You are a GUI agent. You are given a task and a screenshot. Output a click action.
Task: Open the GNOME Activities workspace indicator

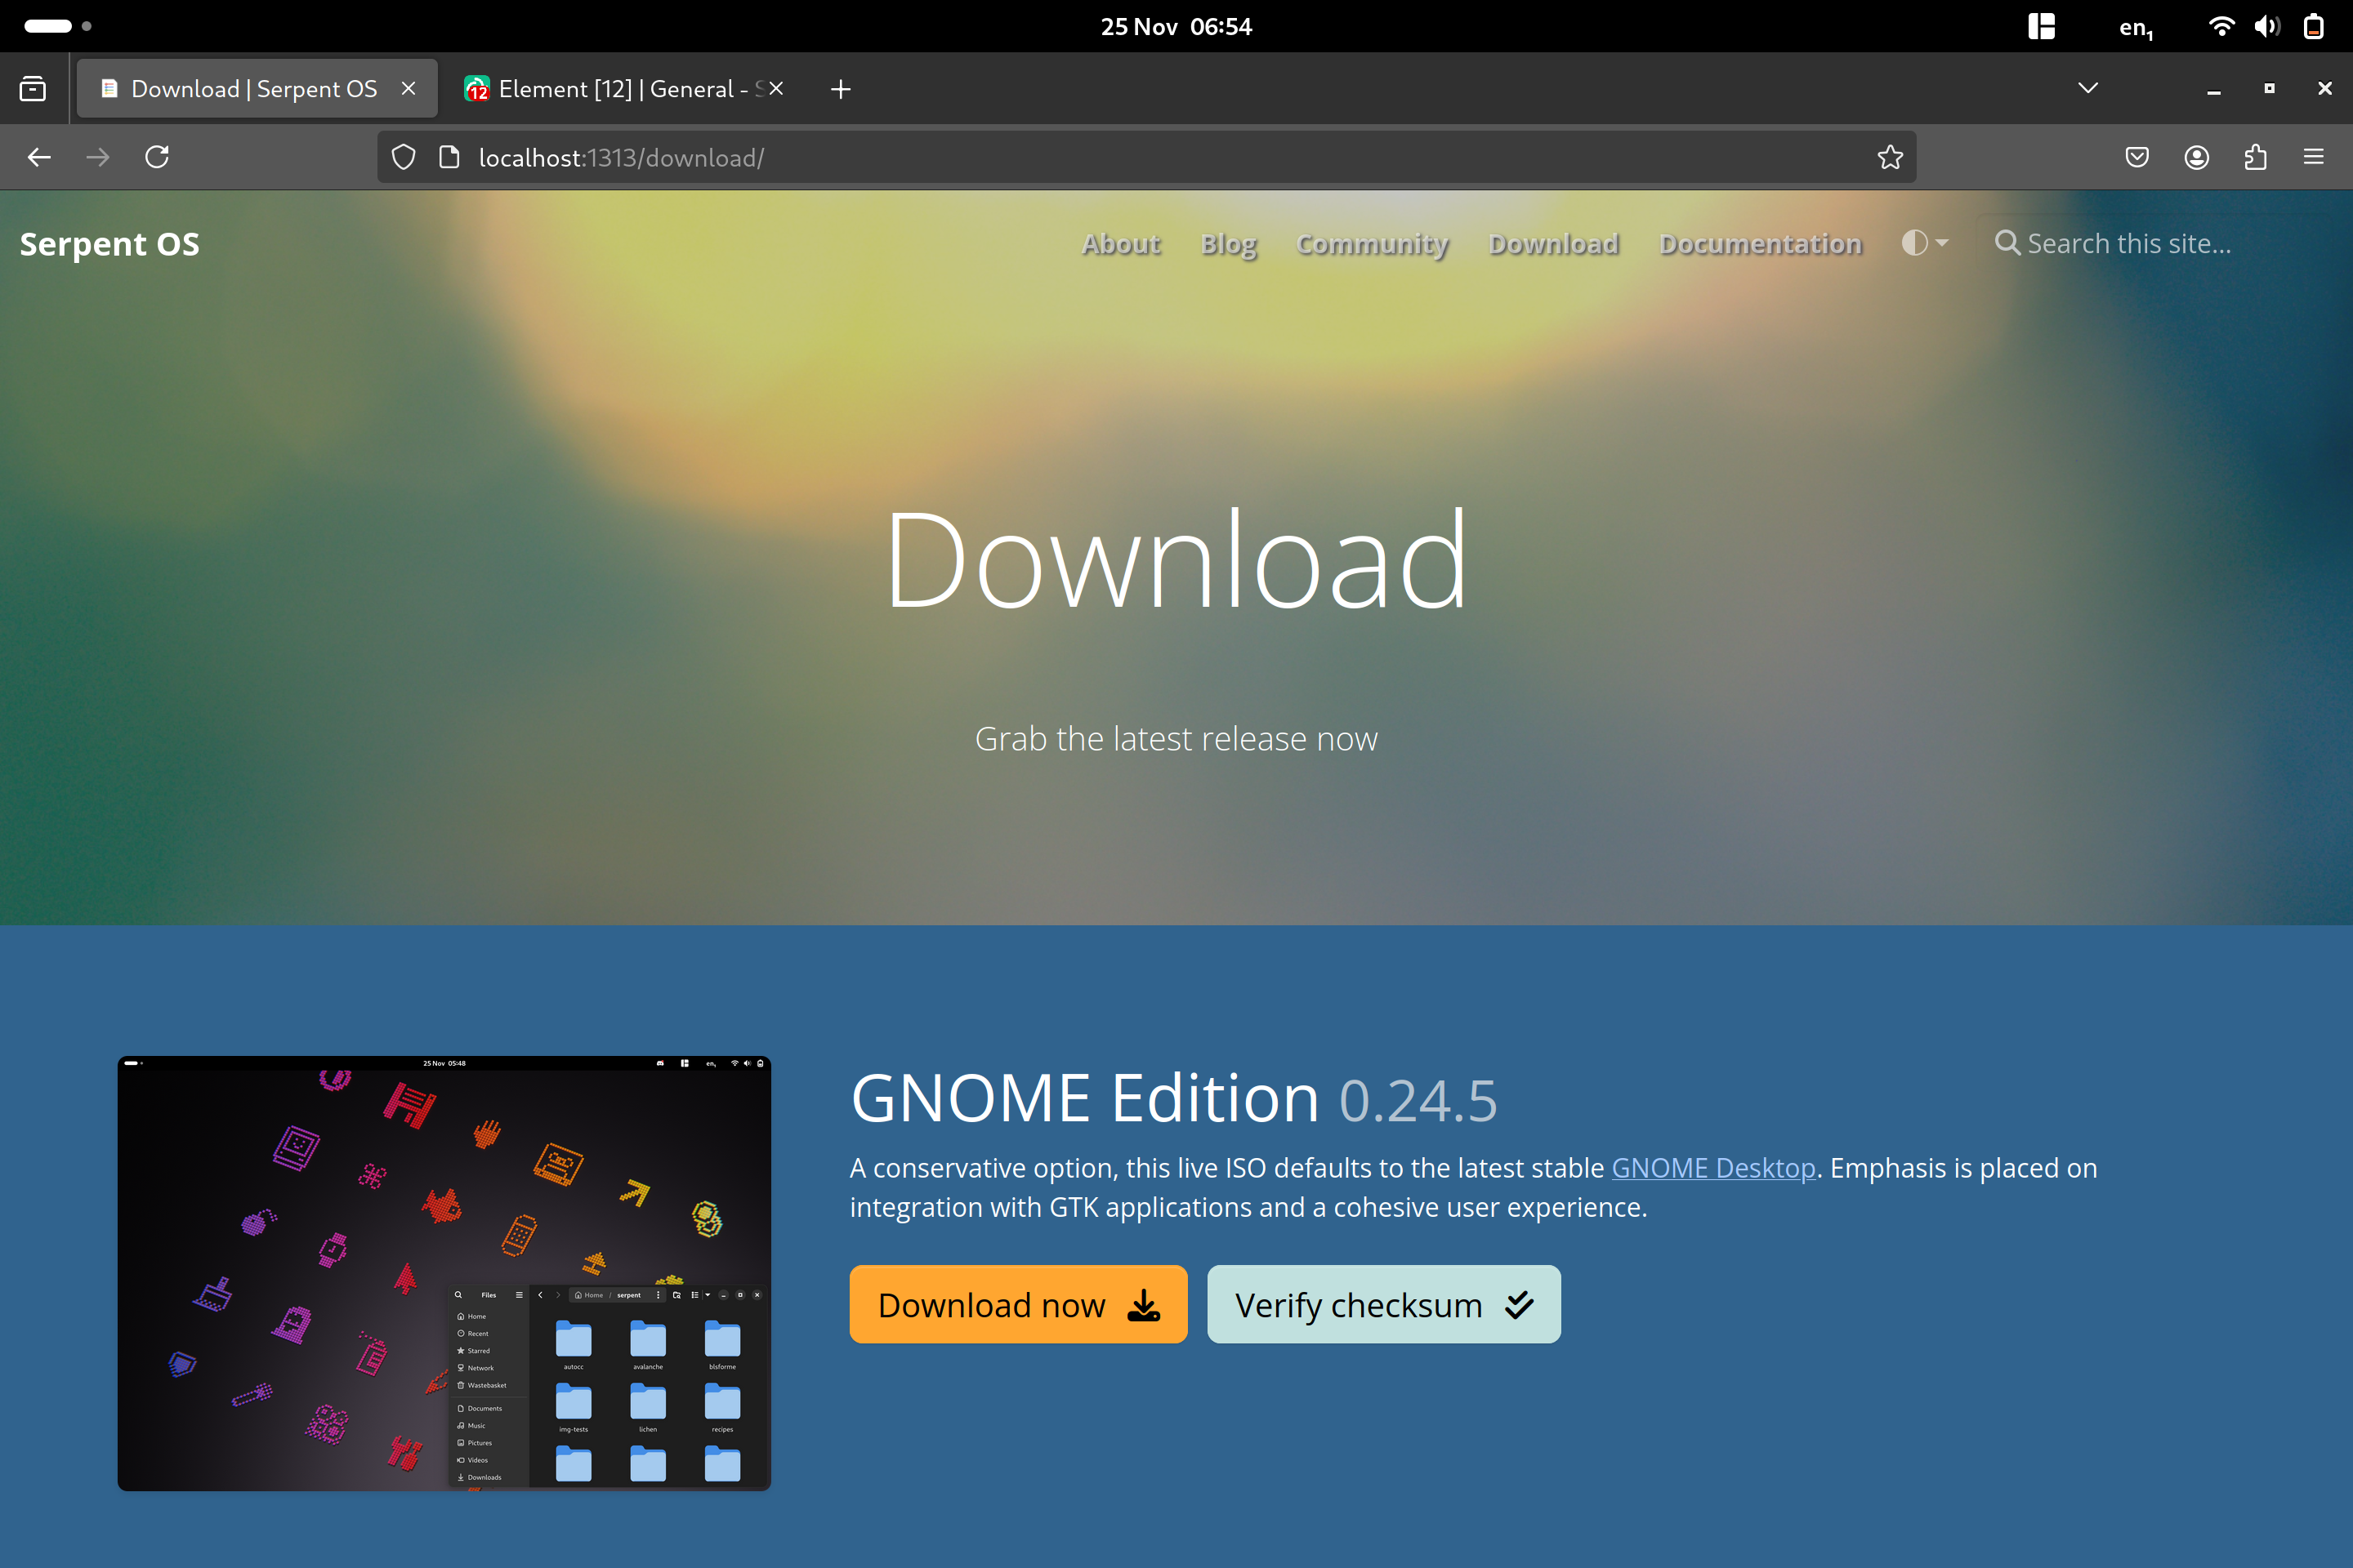pyautogui.click(x=58, y=26)
